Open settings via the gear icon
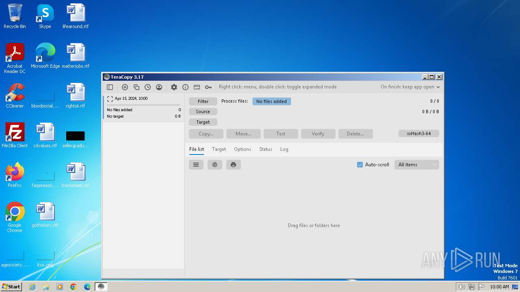520x292 pixels. (x=174, y=87)
